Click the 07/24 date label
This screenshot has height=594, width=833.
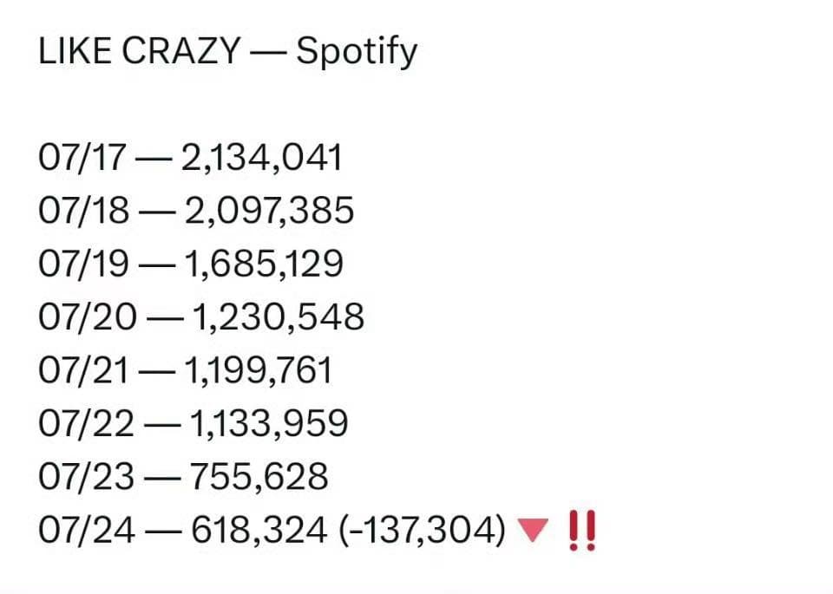(87, 531)
